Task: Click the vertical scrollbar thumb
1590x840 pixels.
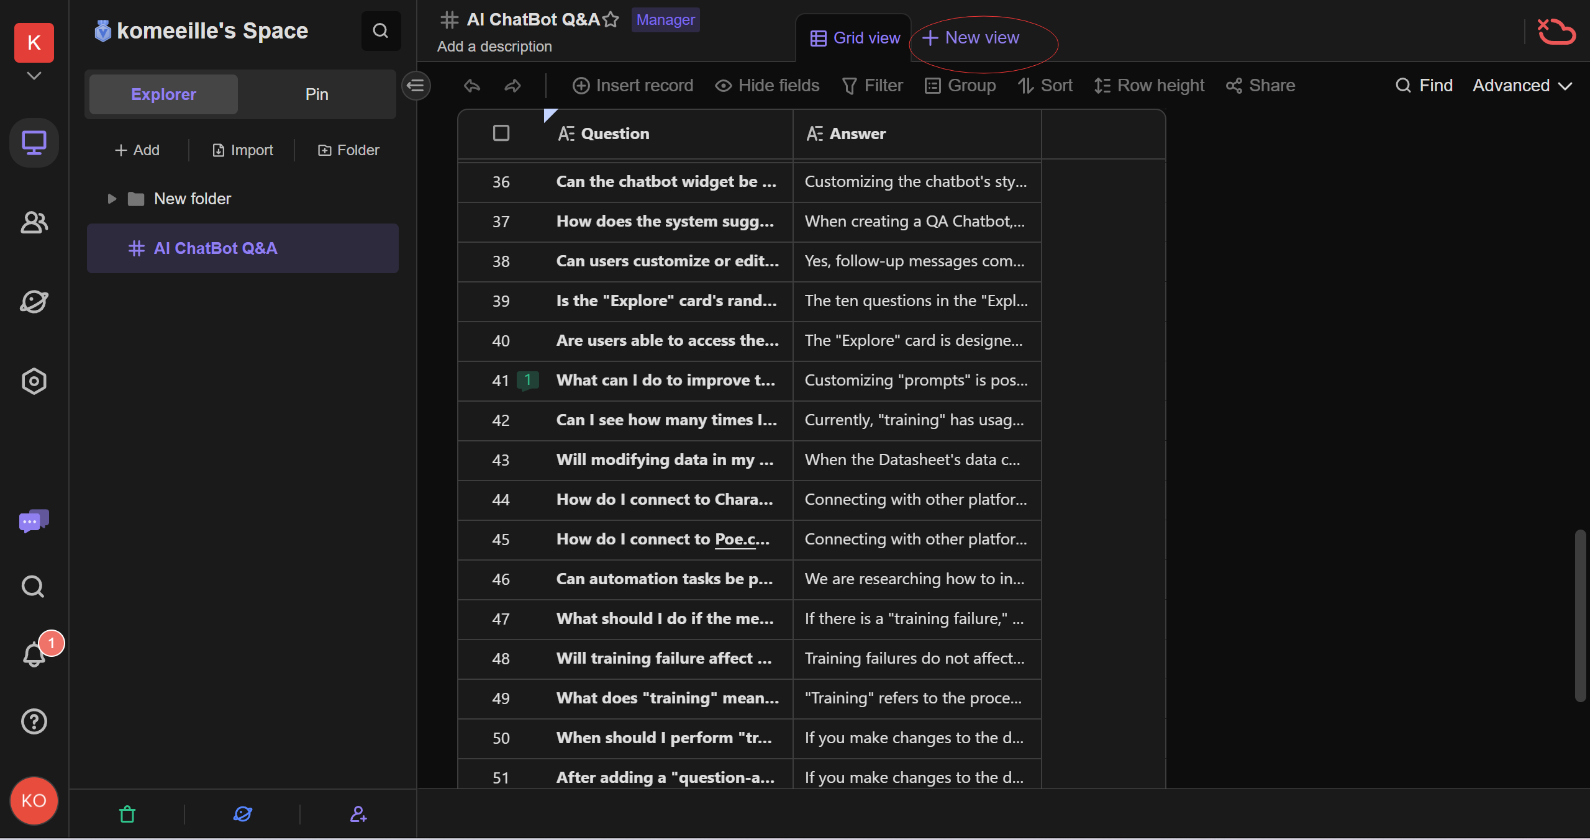Action: coord(1581,615)
